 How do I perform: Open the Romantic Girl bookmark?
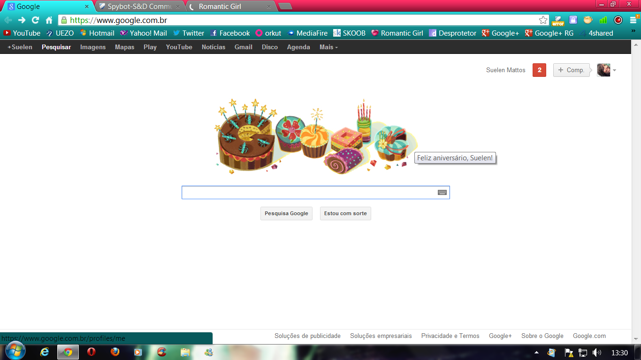397,33
